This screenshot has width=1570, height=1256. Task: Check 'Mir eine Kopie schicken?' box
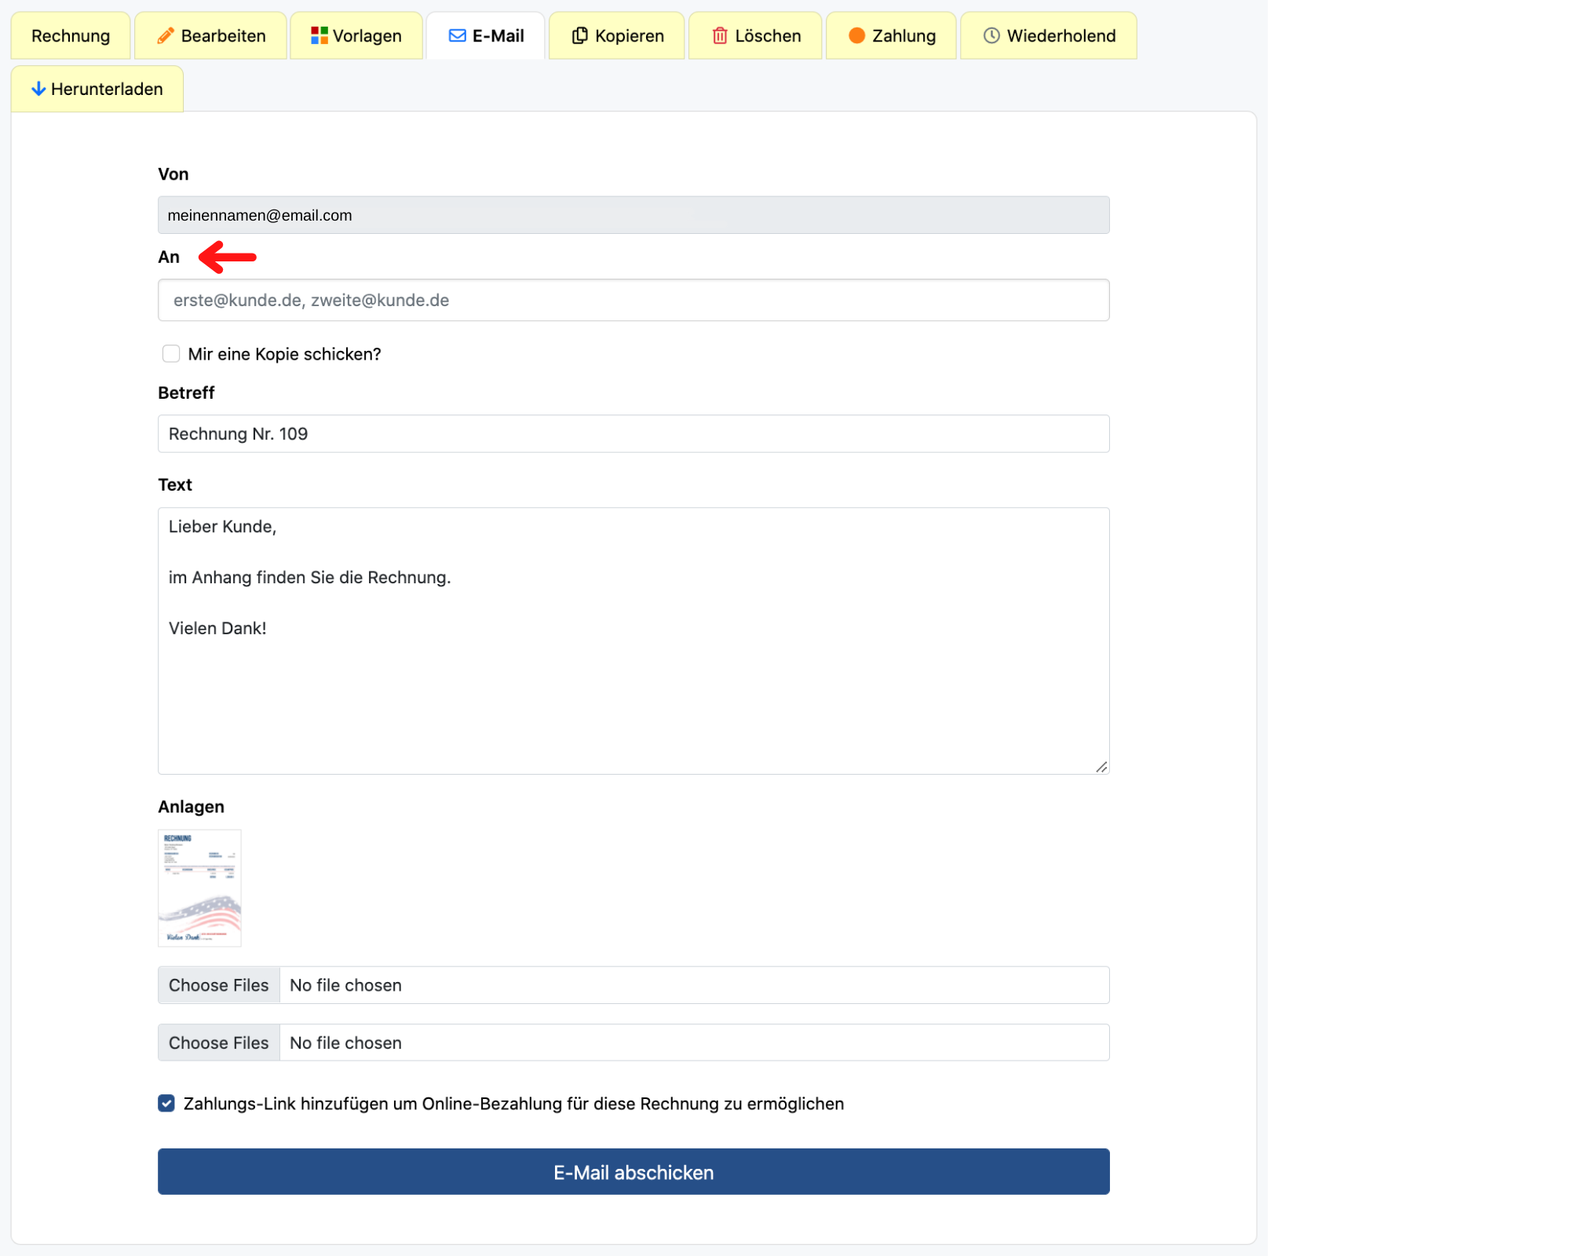pos(171,354)
